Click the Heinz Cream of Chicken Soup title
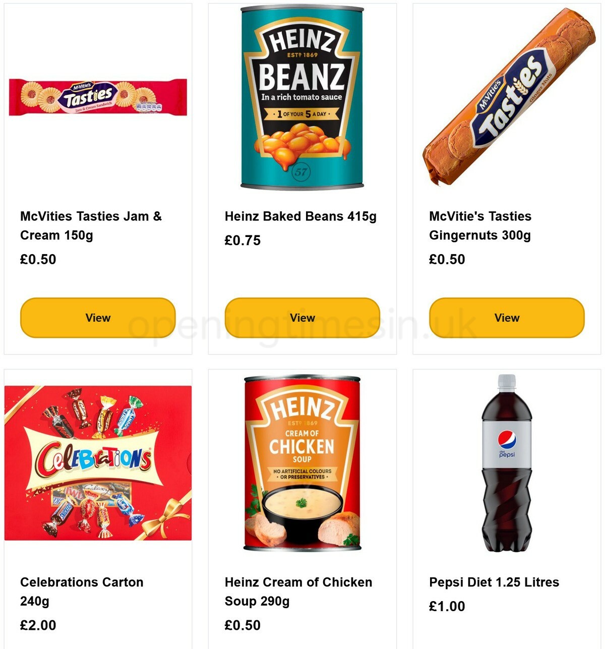The width and height of the screenshot is (605, 649). [298, 592]
